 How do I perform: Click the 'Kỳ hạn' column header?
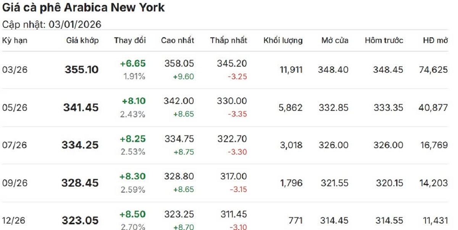15,40
